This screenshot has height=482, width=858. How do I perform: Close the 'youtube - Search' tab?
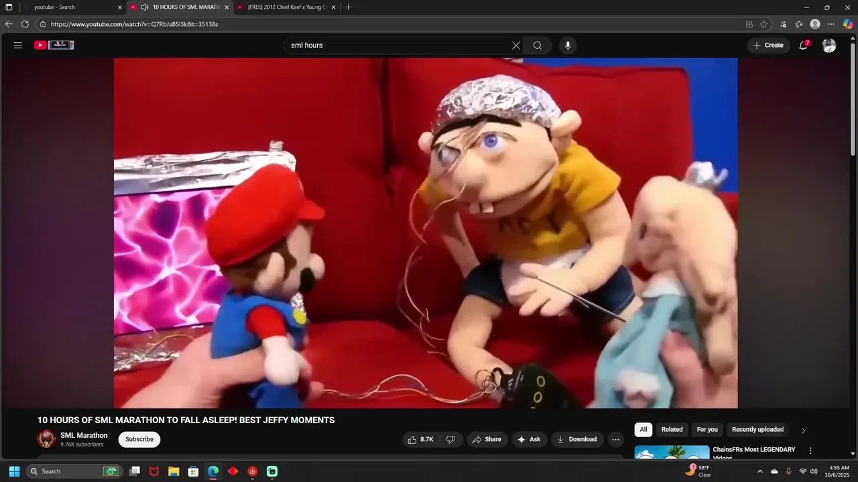pyautogui.click(x=120, y=7)
